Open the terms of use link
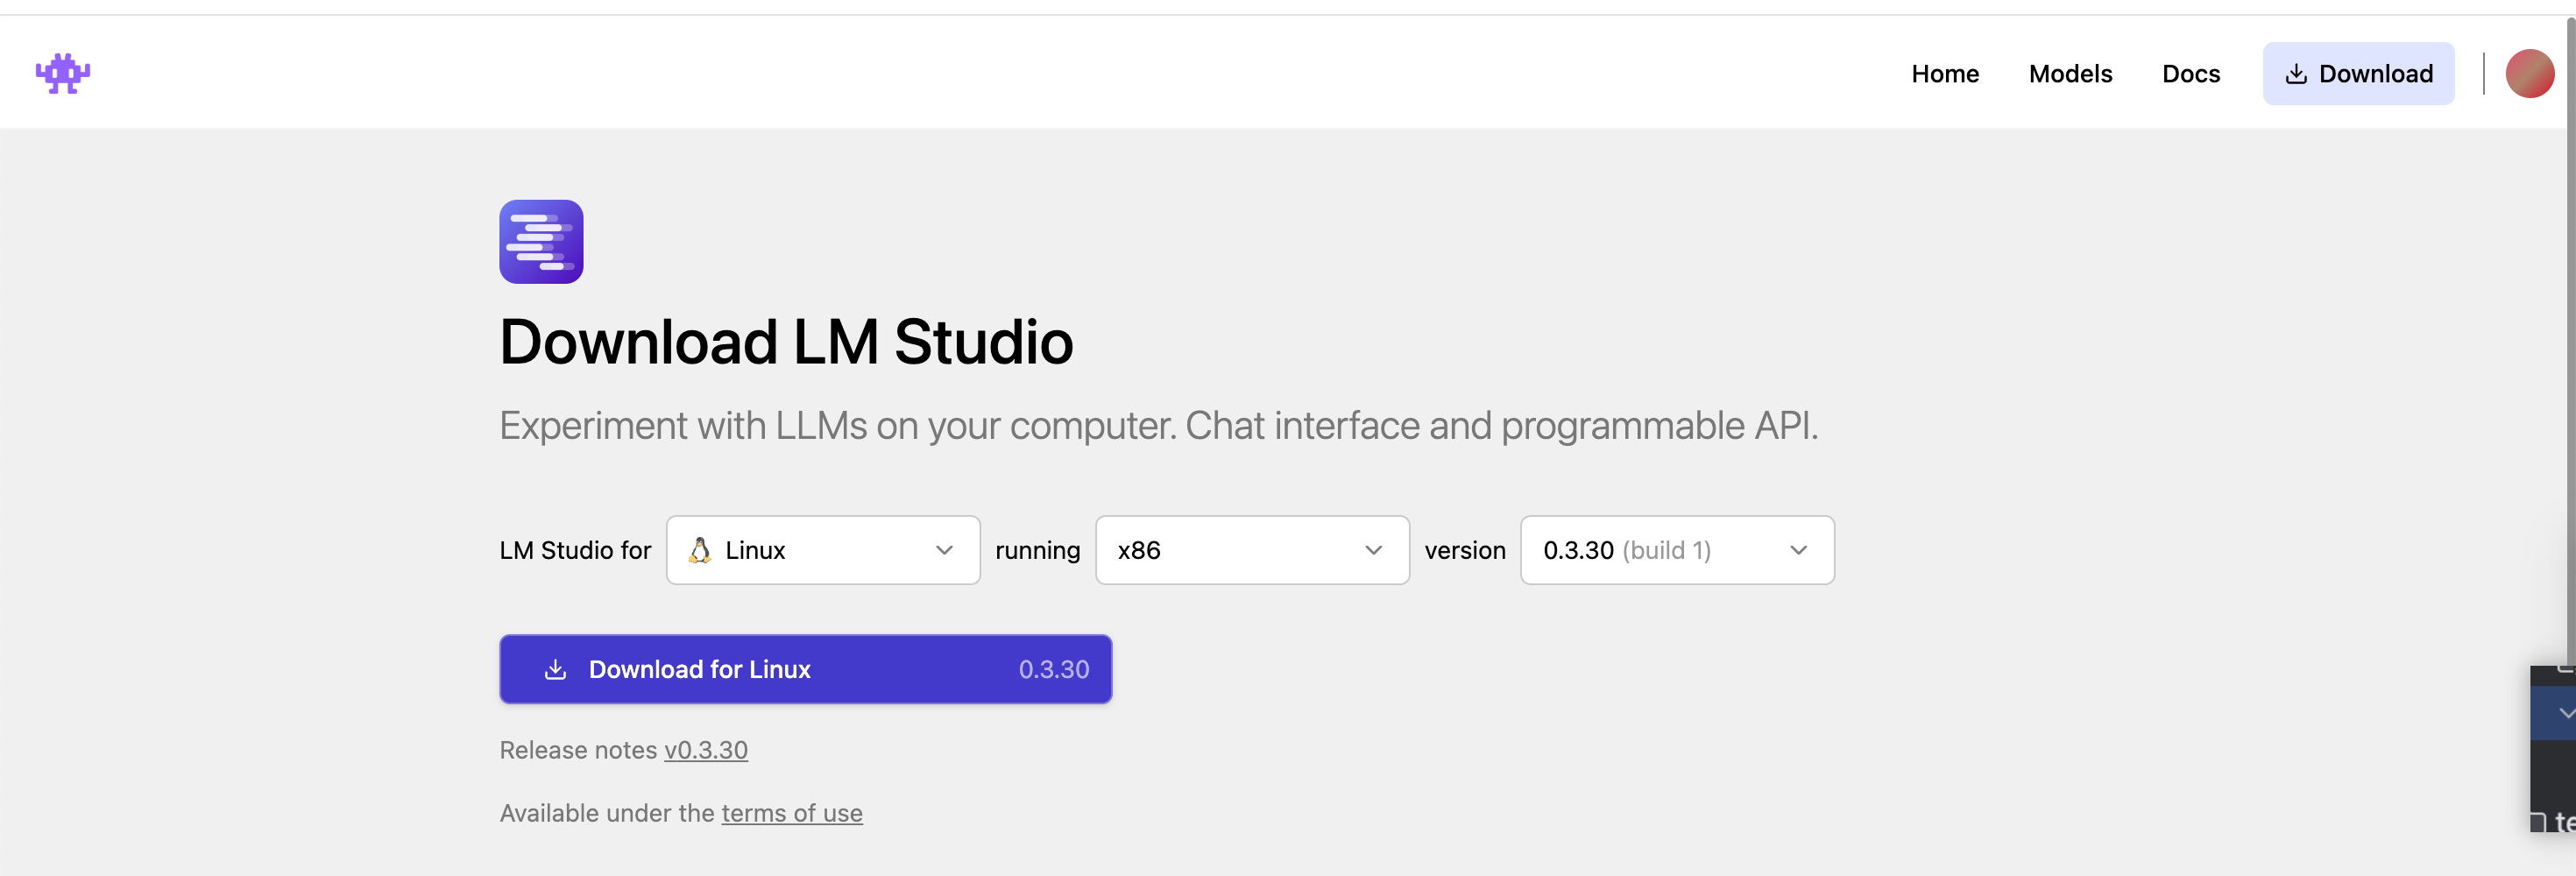 [792, 813]
